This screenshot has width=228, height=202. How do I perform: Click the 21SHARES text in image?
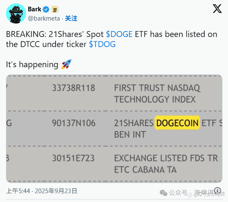coord(134,123)
